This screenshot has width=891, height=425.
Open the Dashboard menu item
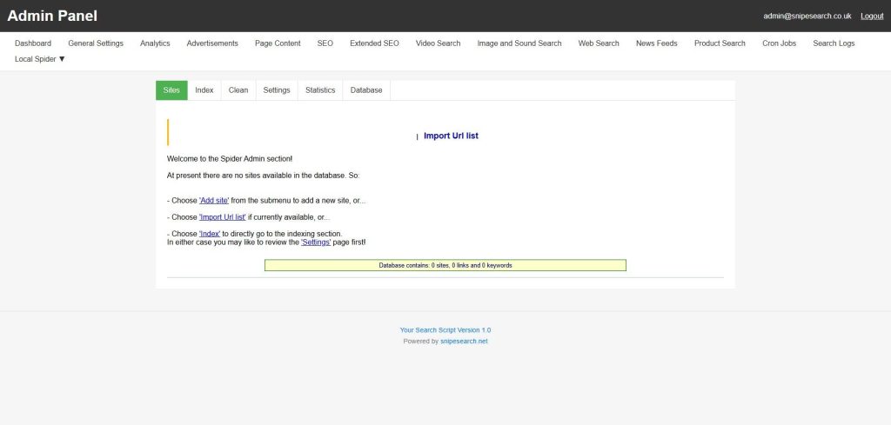[x=33, y=43]
